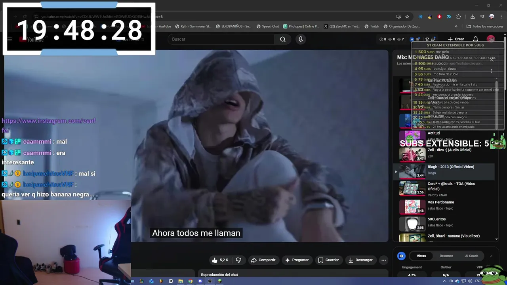Click the video player to pause
Screen dimensions: 507x285
pos(259,146)
